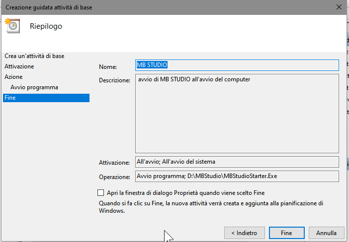Screen dimensions: 349x242
Task: Select 'Crea un'attività di base' step
Action: [34, 56]
